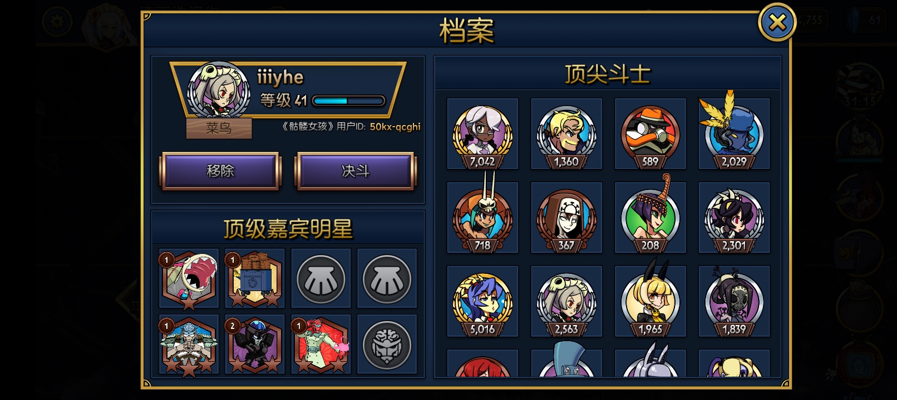Choose the skull-masked fighter with 1,839
Image resolution: width=897 pixels, height=400 pixels.
(x=734, y=301)
